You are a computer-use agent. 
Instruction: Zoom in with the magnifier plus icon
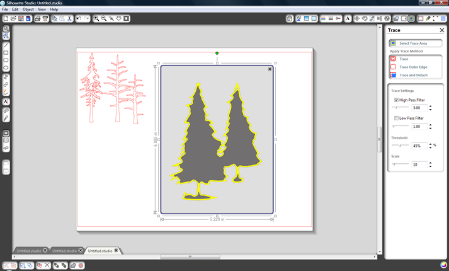coord(96,19)
